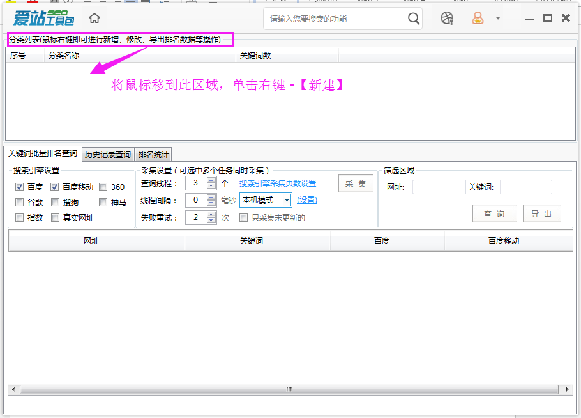Click the search magnifier icon
Viewport: 581px width, 418px height.
coord(413,19)
